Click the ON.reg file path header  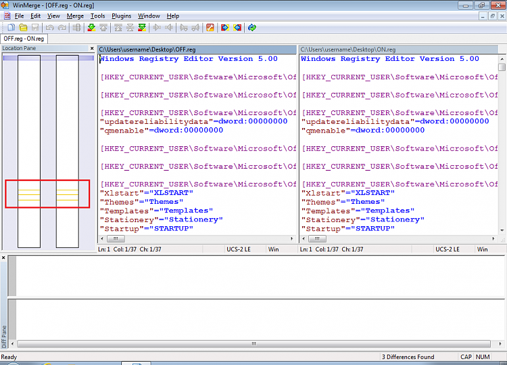tap(398, 49)
